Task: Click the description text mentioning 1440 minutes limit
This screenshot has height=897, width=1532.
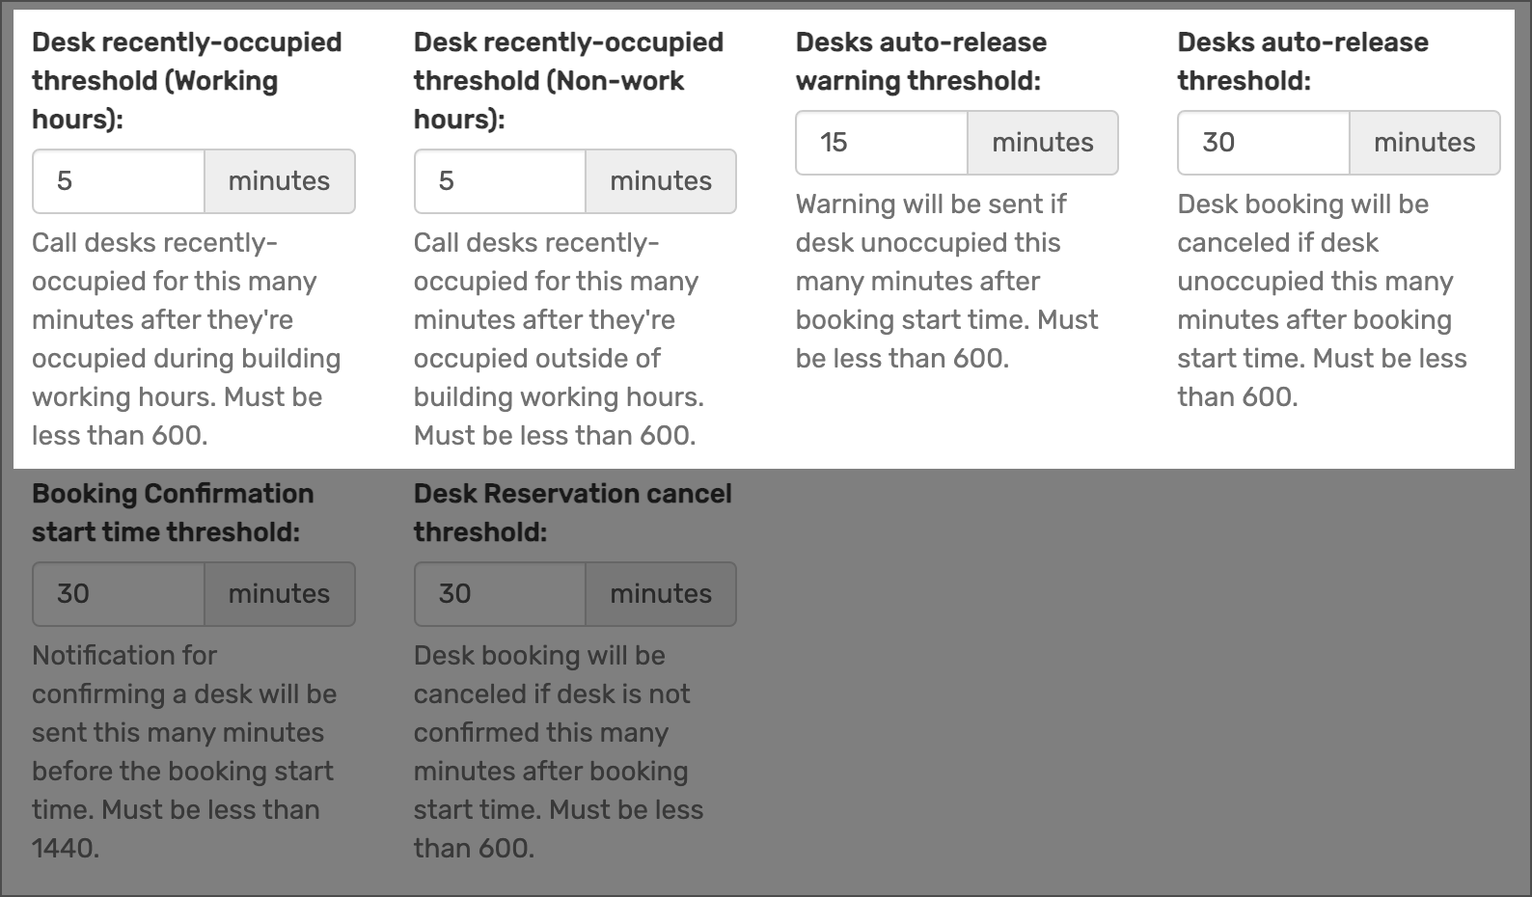Action: [x=183, y=751]
